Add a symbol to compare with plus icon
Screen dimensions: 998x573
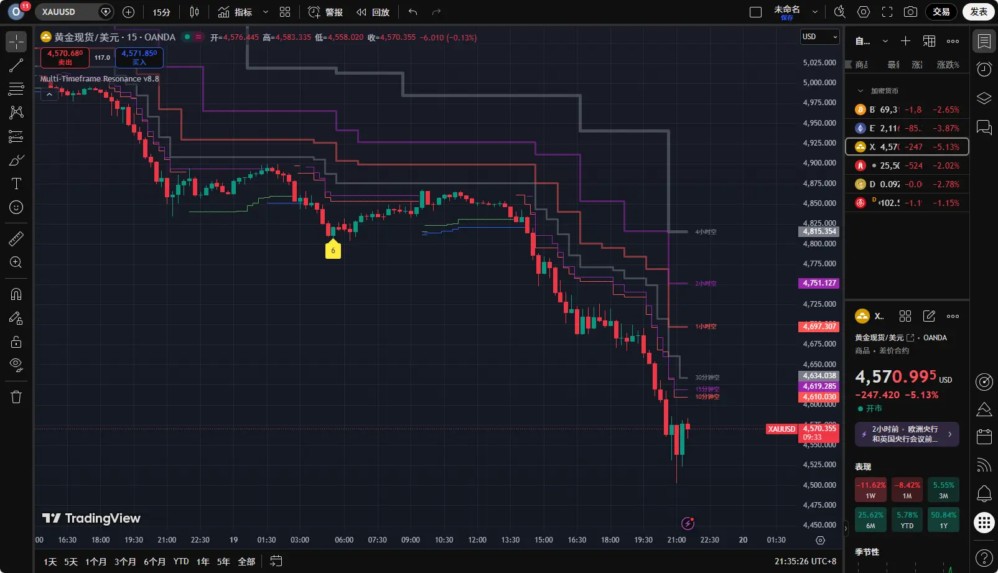click(129, 12)
